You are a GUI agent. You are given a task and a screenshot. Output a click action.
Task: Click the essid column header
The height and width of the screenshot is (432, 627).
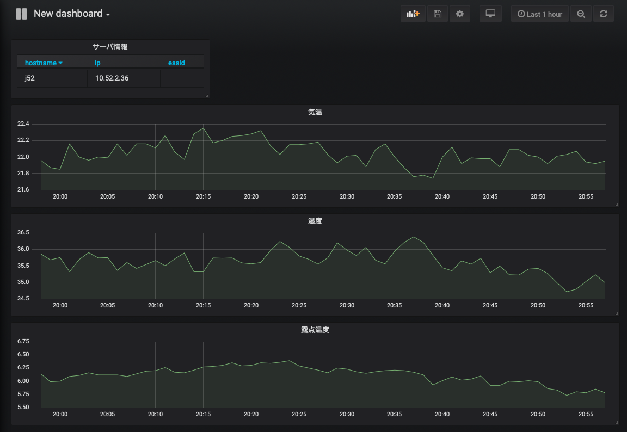[176, 63]
